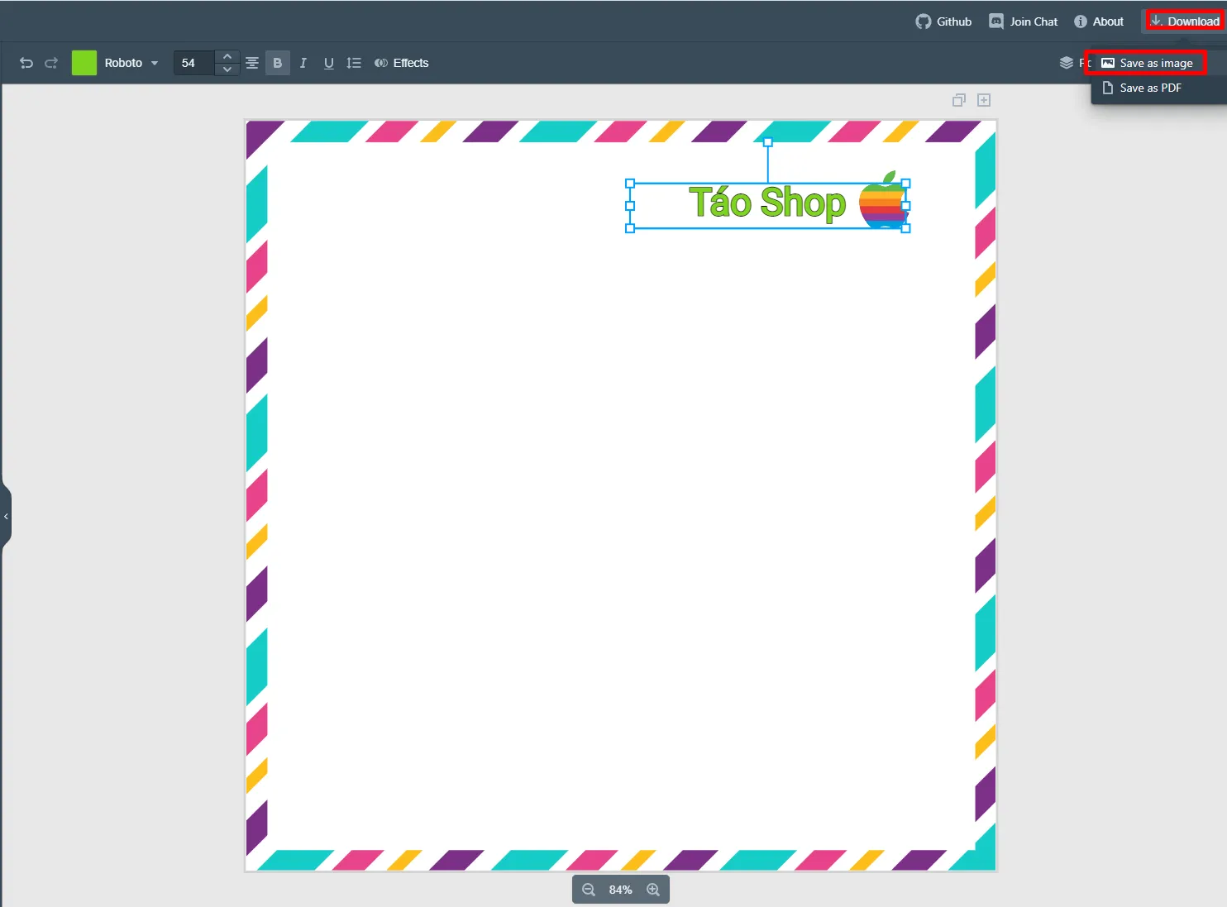Click the Download button
This screenshot has height=907, width=1227.
[x=1185, y=21]
